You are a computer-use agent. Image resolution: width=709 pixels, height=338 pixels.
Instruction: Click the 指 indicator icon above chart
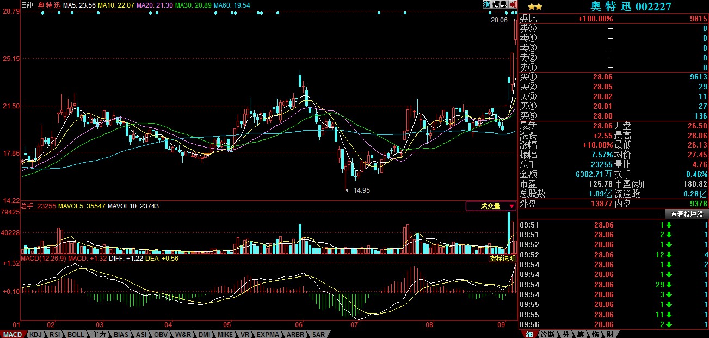click(x=486, y=4)
